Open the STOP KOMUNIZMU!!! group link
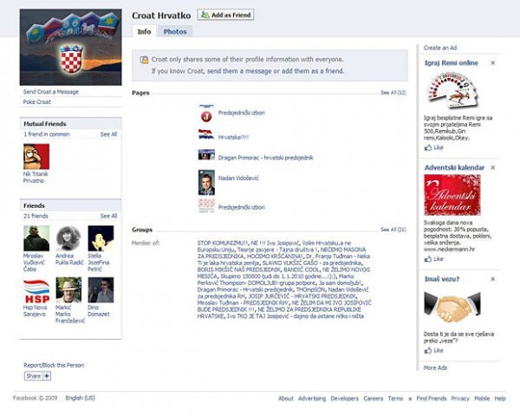This screenshot has width=520, height=416. coord(223,244)
